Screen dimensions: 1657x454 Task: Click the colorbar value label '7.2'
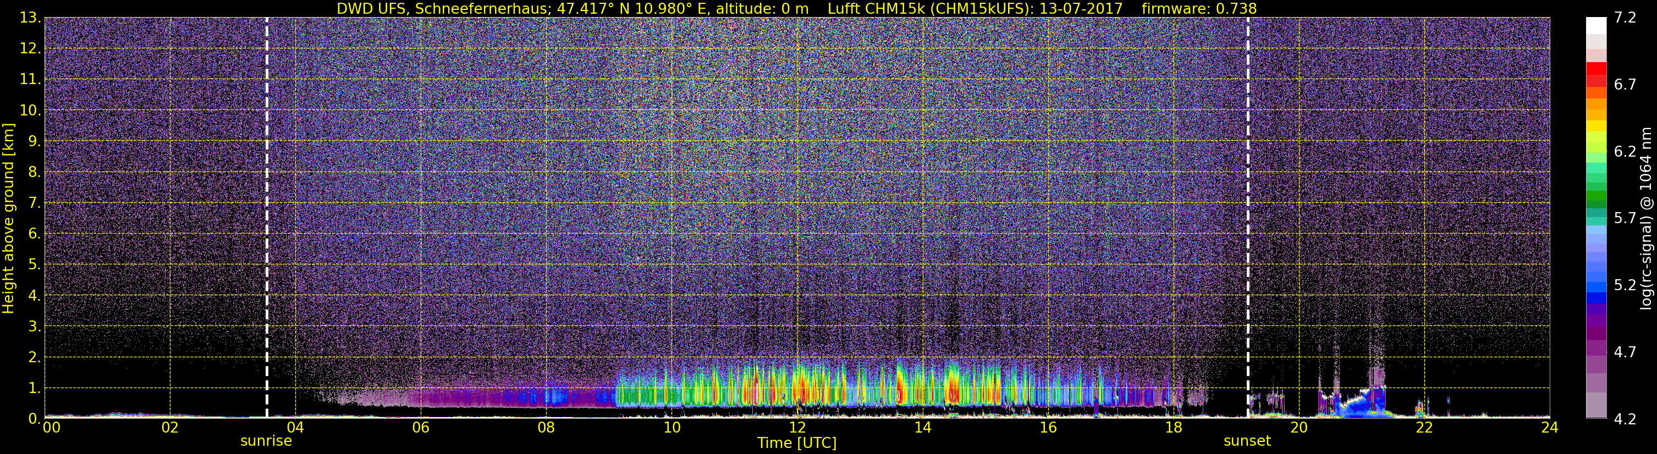click(x=1625, y=18)
